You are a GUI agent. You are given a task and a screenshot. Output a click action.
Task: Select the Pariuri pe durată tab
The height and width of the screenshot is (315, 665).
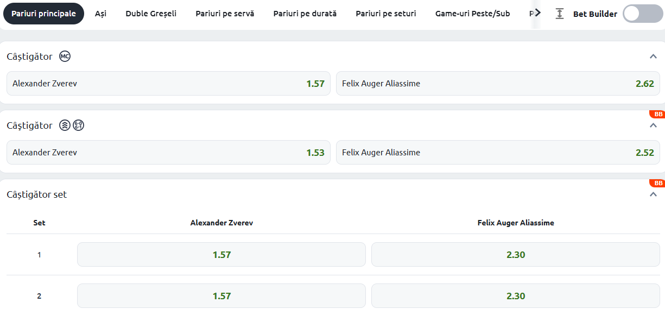tap(305, 14)
